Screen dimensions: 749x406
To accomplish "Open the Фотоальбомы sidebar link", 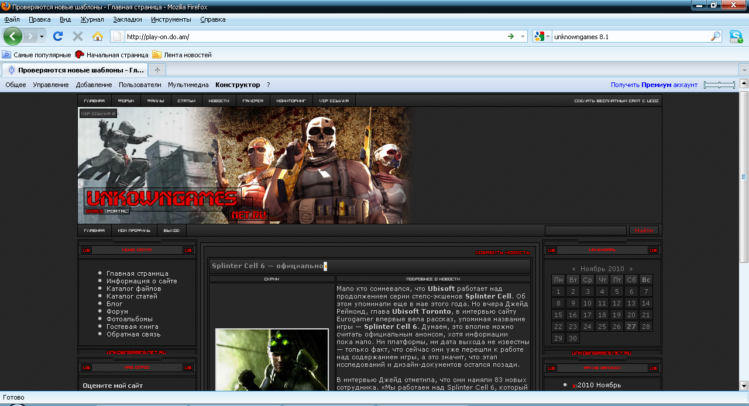I will coord(129,319).
